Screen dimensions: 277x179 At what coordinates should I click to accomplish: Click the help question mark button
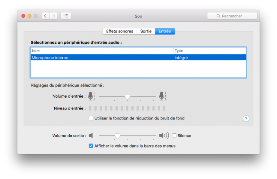pos(246,118)
